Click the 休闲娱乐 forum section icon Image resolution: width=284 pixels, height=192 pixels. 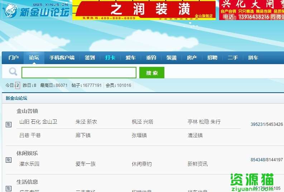click(9, 160)
